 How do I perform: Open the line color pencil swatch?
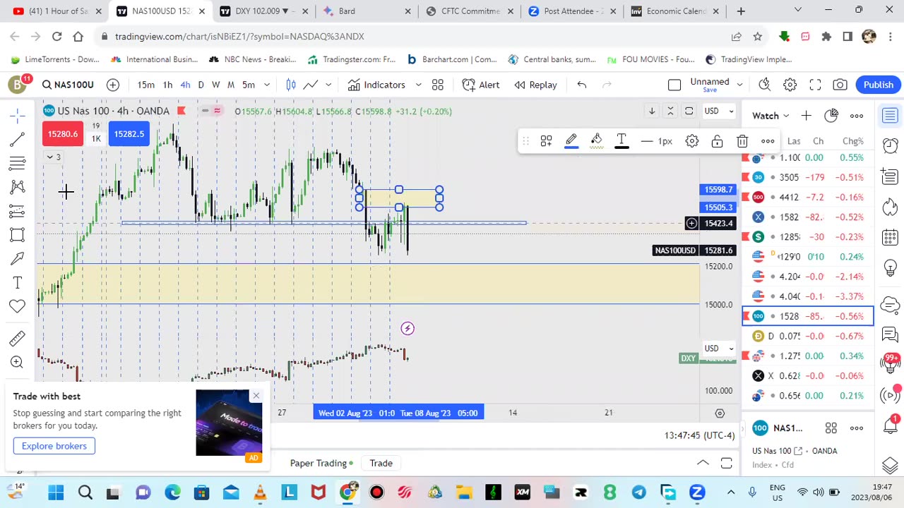pos(571,141)
